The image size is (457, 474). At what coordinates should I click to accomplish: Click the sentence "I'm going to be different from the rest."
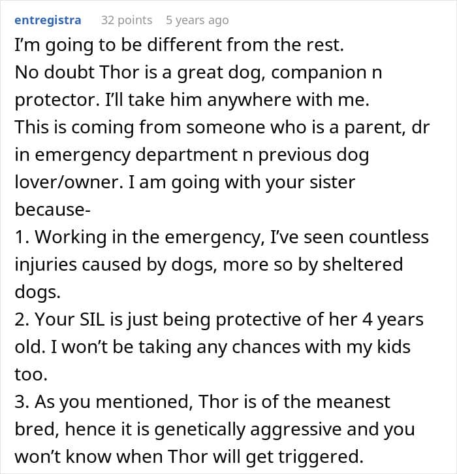point(180,45)
